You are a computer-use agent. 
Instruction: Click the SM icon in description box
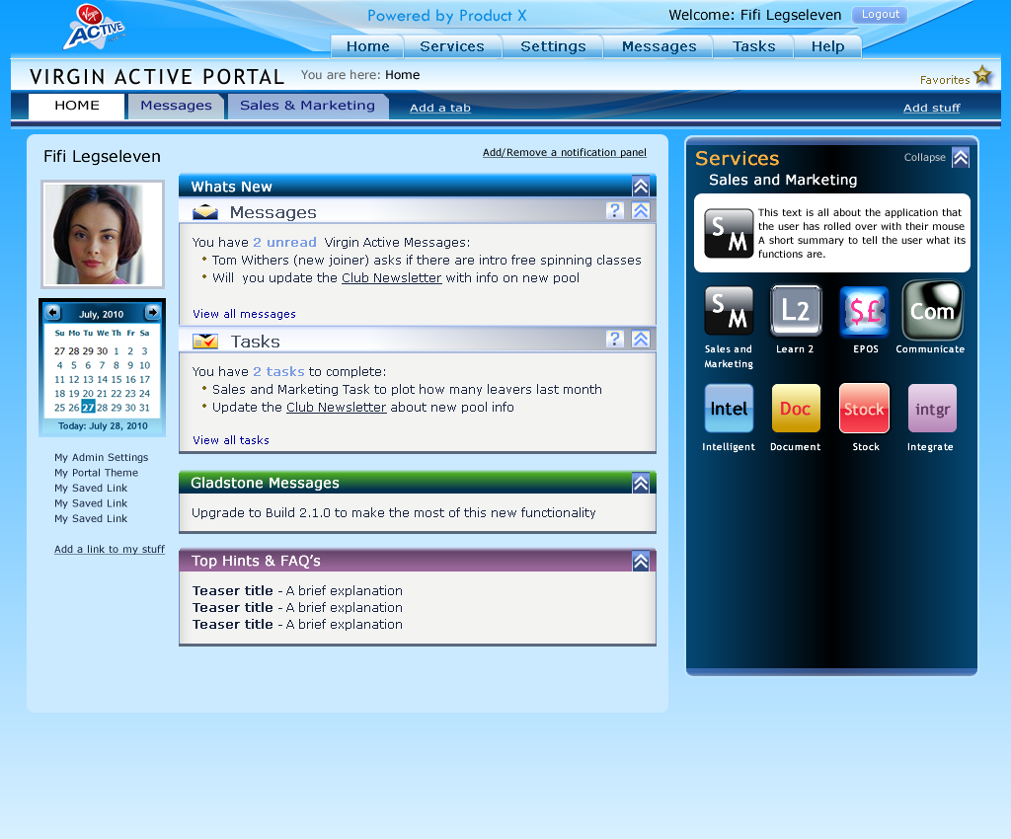click(x=729, y=233)
